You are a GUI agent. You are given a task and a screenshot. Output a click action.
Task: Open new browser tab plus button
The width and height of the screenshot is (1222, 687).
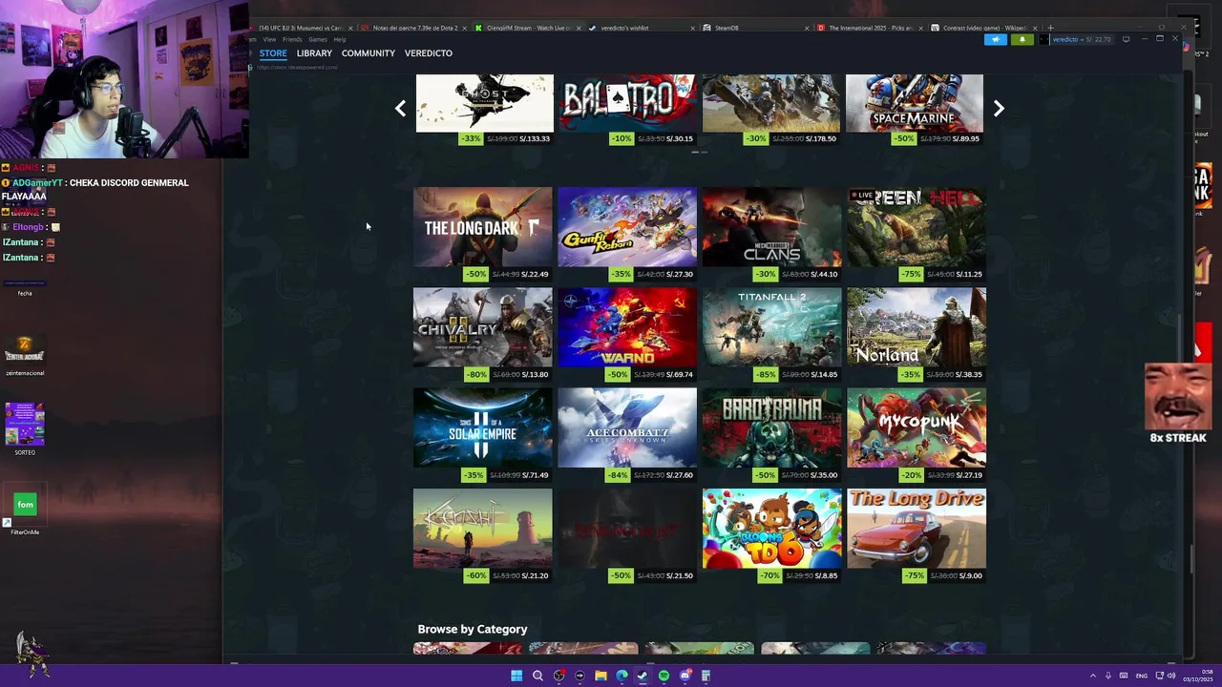coord(1050,28)
